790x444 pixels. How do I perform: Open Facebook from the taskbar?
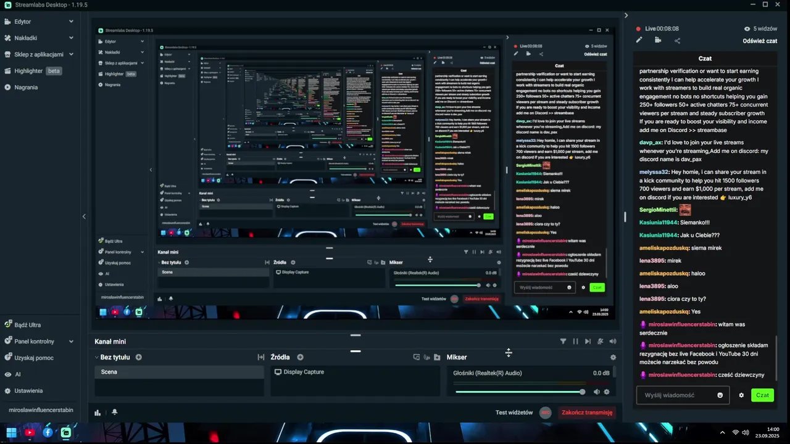(x=48, y=432)
